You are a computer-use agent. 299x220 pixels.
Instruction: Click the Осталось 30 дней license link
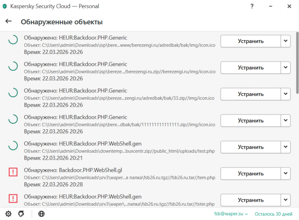coord(273,214)
